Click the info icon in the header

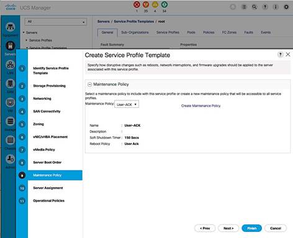[276, 7]
